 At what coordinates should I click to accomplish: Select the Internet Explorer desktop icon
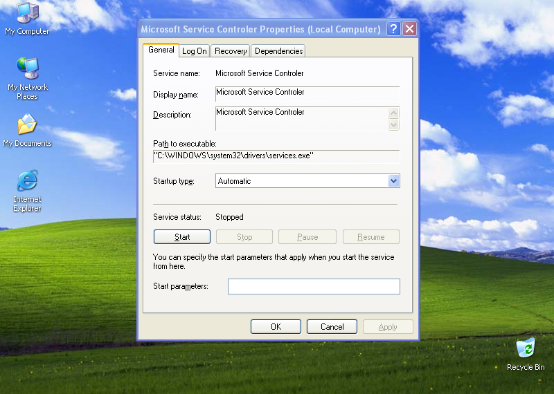click(27, 191)
